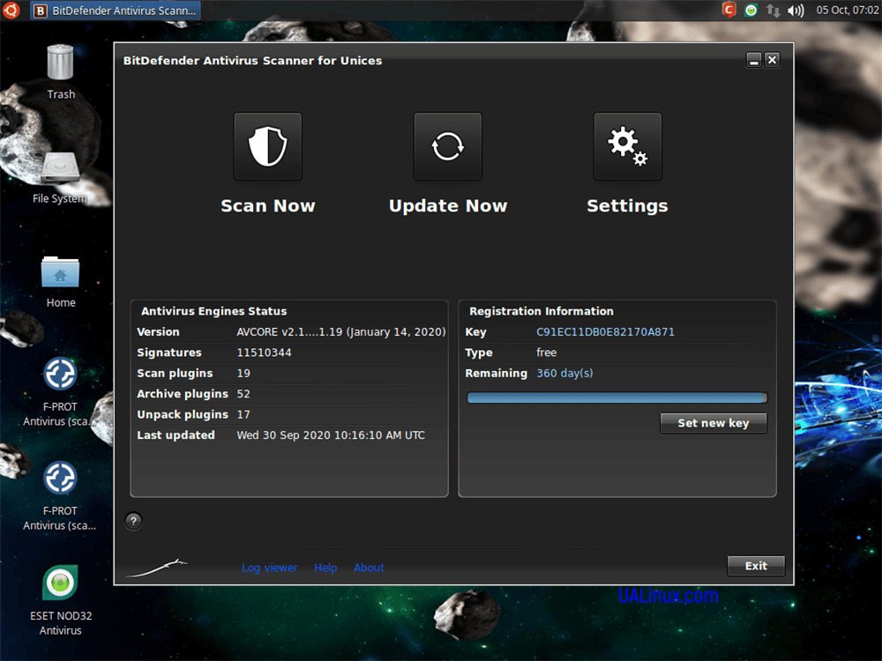Screen dimensions: 882x661
Task: Click the question mark help button
Action: click(x=133, y=521)
